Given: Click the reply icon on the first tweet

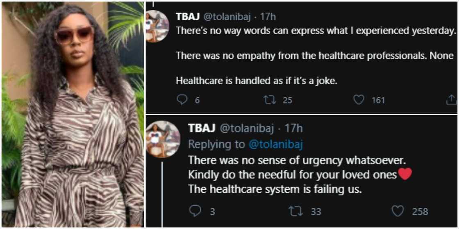Looking at the screenshot, I should pyautogui.click(x=182, y=100).
